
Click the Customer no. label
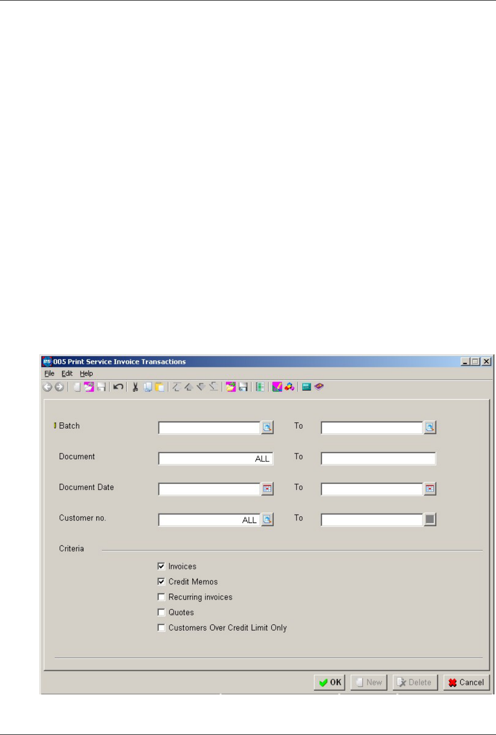point(83,518)
